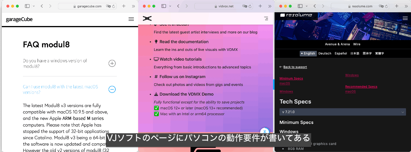Jump to Recommended Specs link
This screenshot has height=152, width=411.
(361, 87)
